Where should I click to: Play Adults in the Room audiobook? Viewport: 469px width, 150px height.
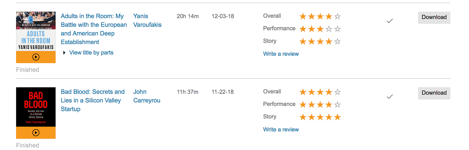[36, 57]
